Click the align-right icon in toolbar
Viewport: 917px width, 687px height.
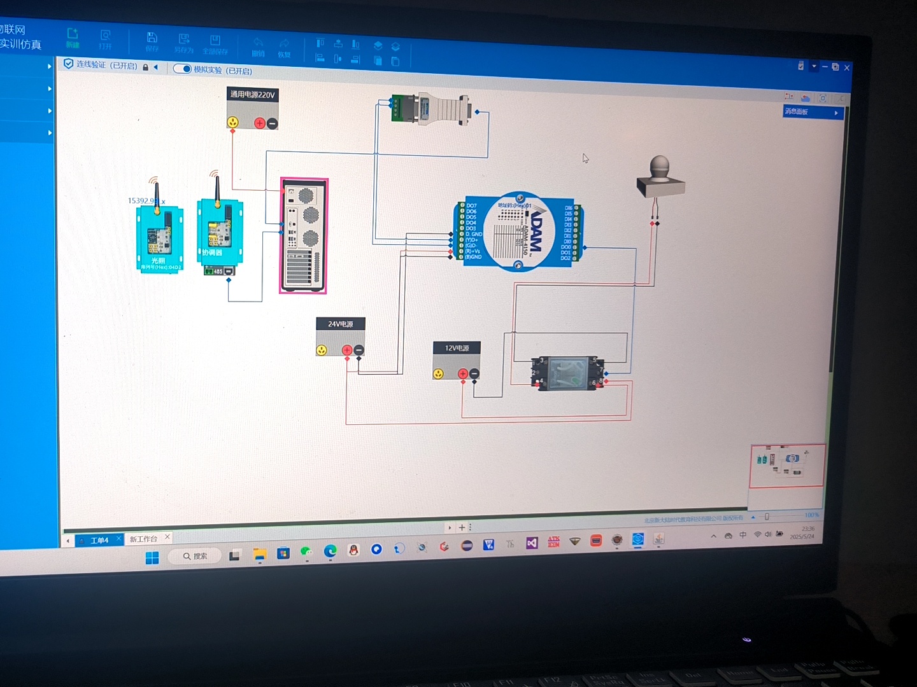[356, 60]
